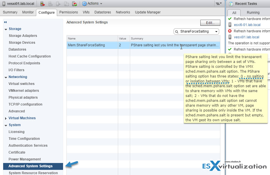The height and width of the screenshot is (175, 270).
Task: Collapse the System section
Action: tap(6, 125)
